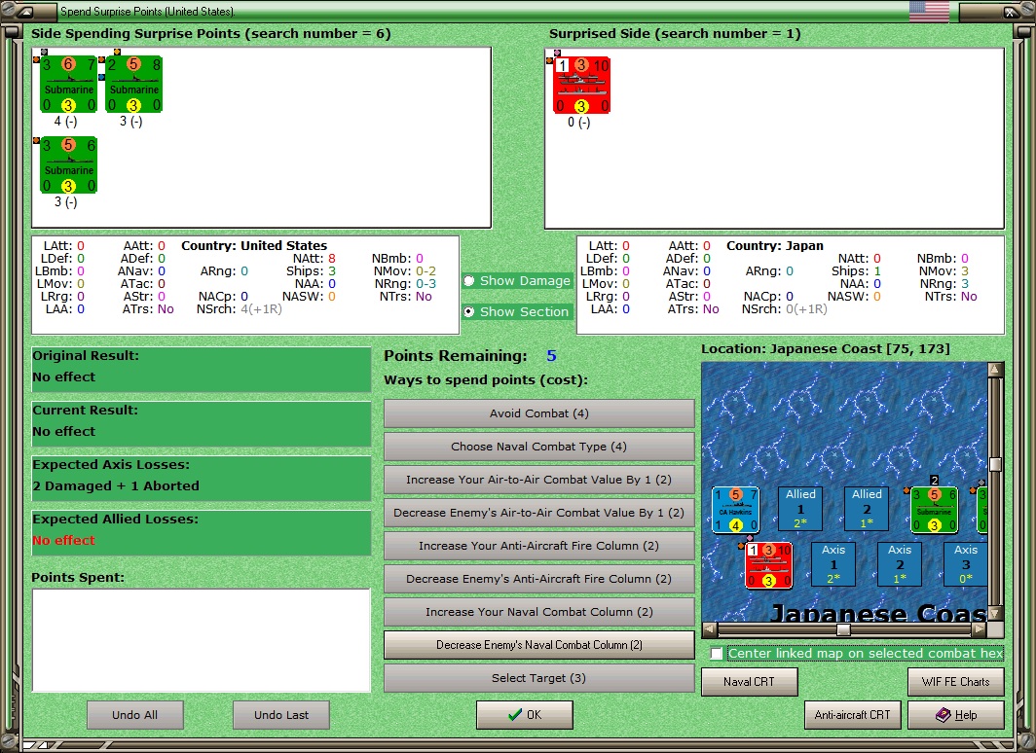Click the 'Country: Japan' heading

click(x=775, y=245)
